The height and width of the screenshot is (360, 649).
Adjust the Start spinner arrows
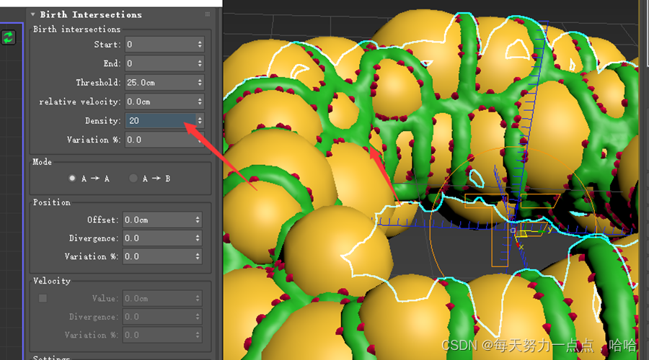point(200,44)
